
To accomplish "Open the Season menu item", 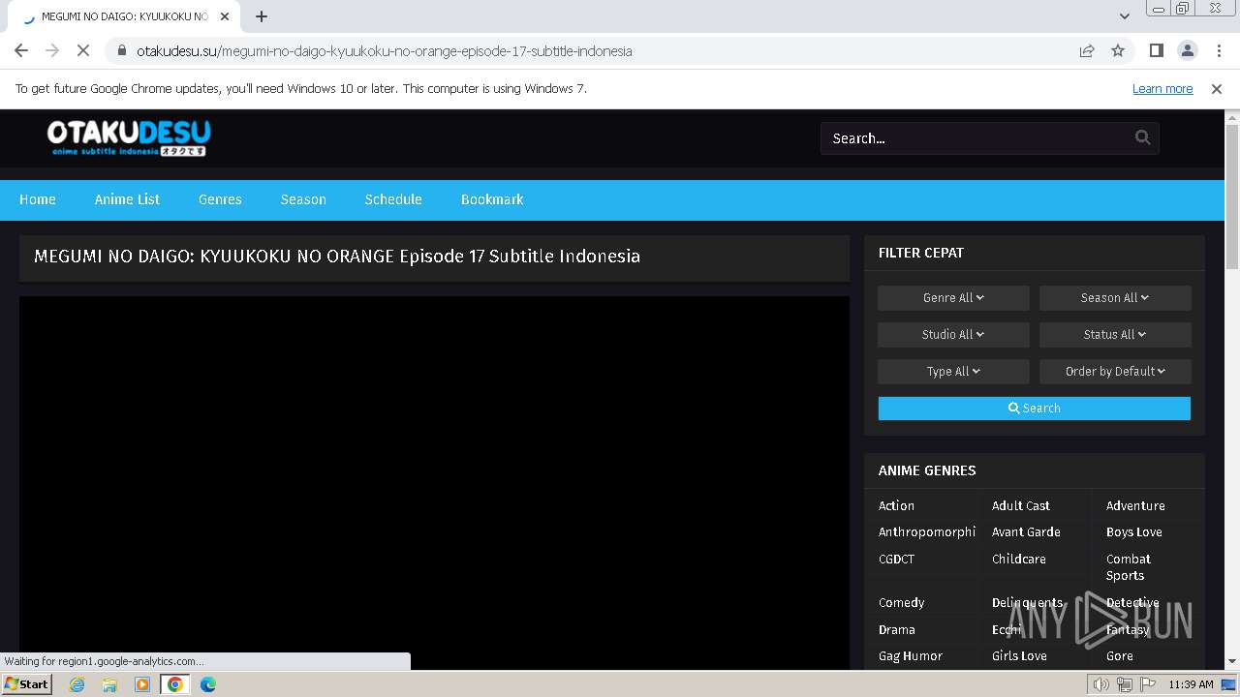I will pos(303,199).
